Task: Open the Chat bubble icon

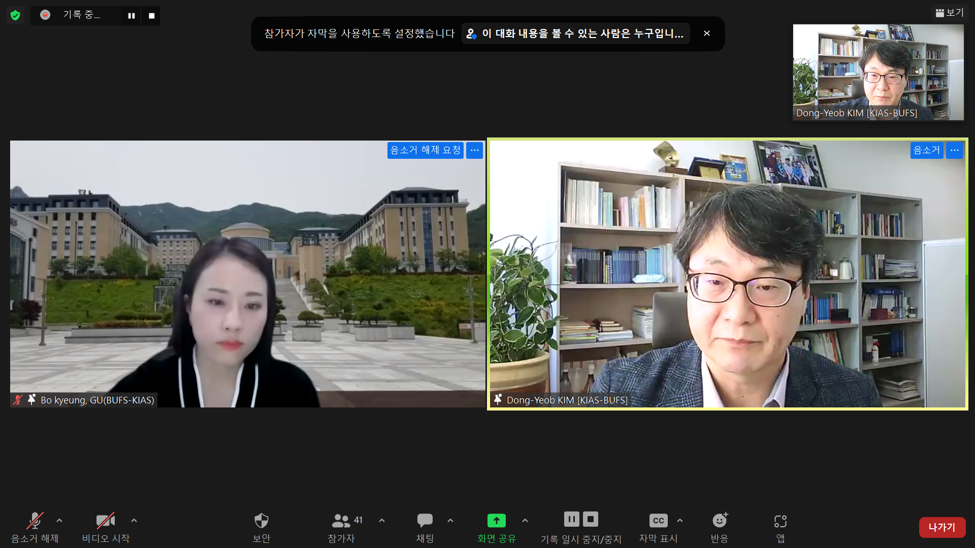Action: pos(425,521)
